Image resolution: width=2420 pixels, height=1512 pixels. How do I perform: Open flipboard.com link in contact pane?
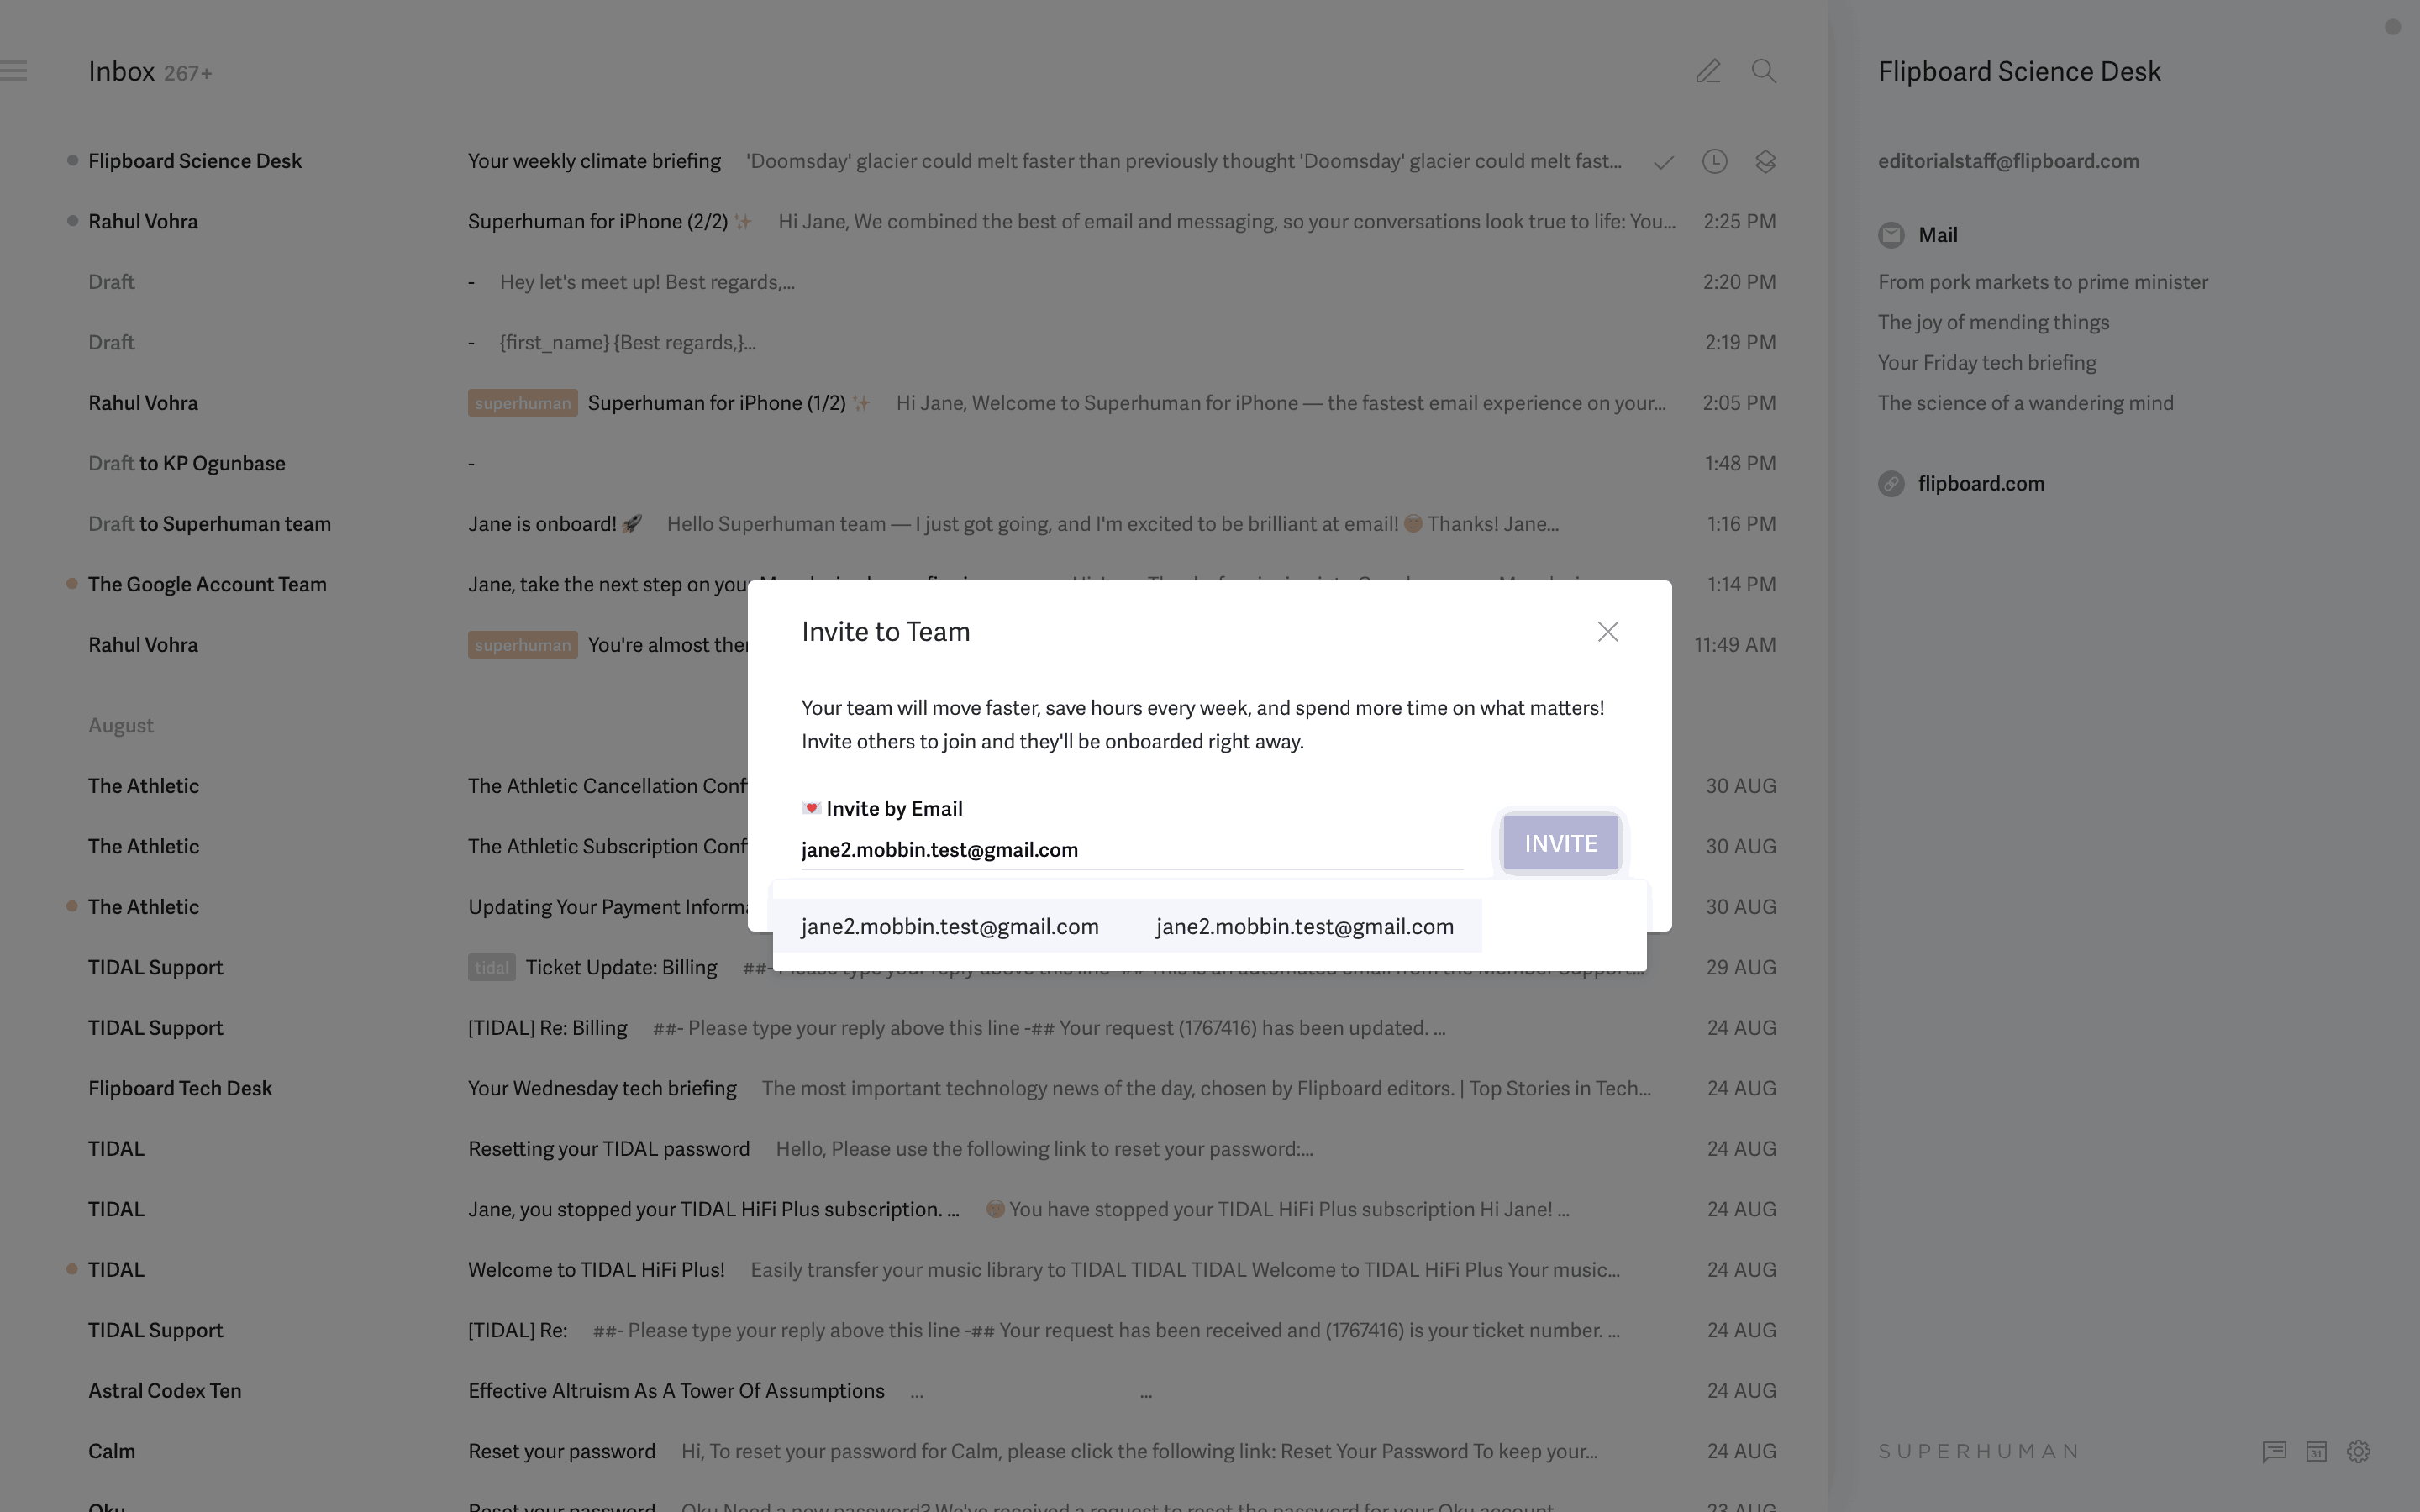tap(1981, 484)
